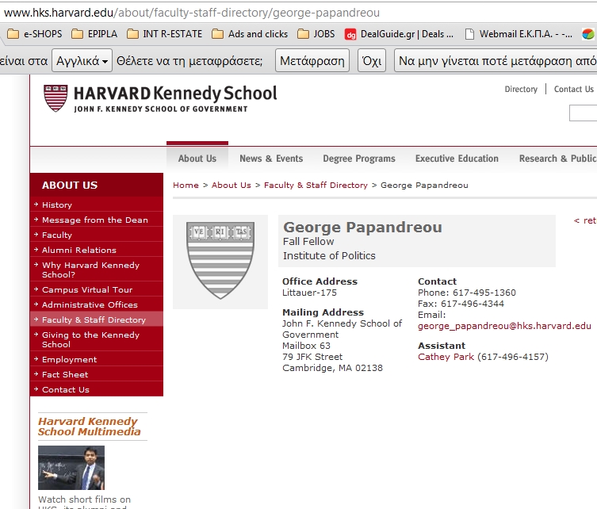
Task: Open the Executive Education tab
Action: [x=457, y=159]
